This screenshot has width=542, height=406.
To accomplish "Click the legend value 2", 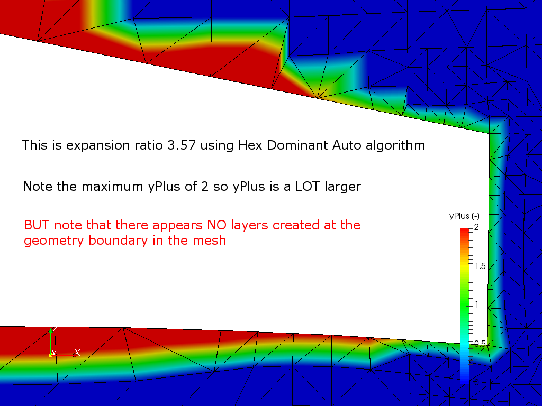I will pyautogui.click(x=476, y=227).
